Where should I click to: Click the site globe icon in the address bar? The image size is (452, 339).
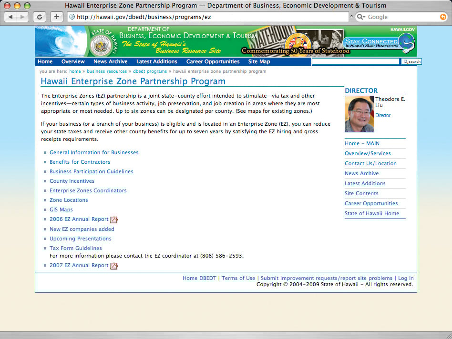(x=72, y=17)
